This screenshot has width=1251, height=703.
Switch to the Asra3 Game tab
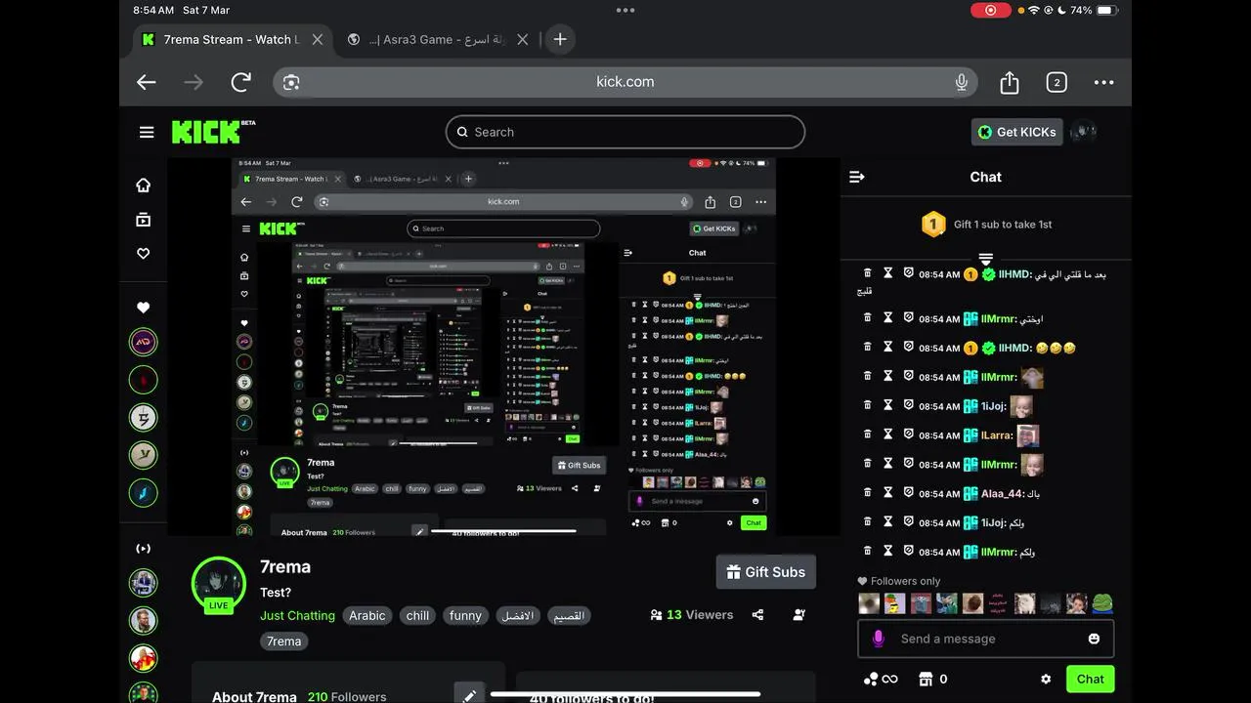point(438,39)
